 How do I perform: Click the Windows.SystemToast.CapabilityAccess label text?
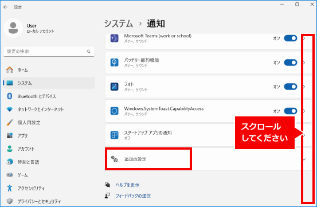[x=164, y=108]
